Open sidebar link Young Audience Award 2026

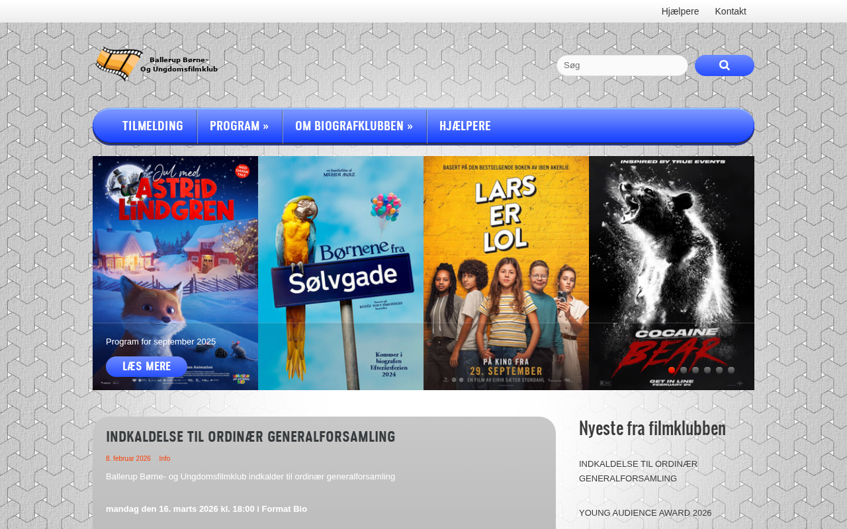645,513
